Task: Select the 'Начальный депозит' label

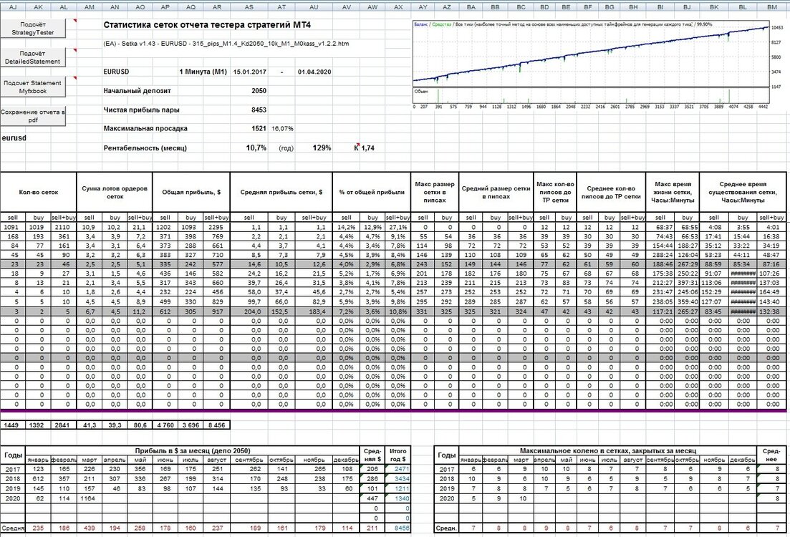Action: [137, 91]
